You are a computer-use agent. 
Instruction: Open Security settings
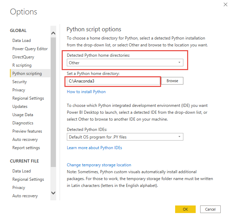[20, 82]
